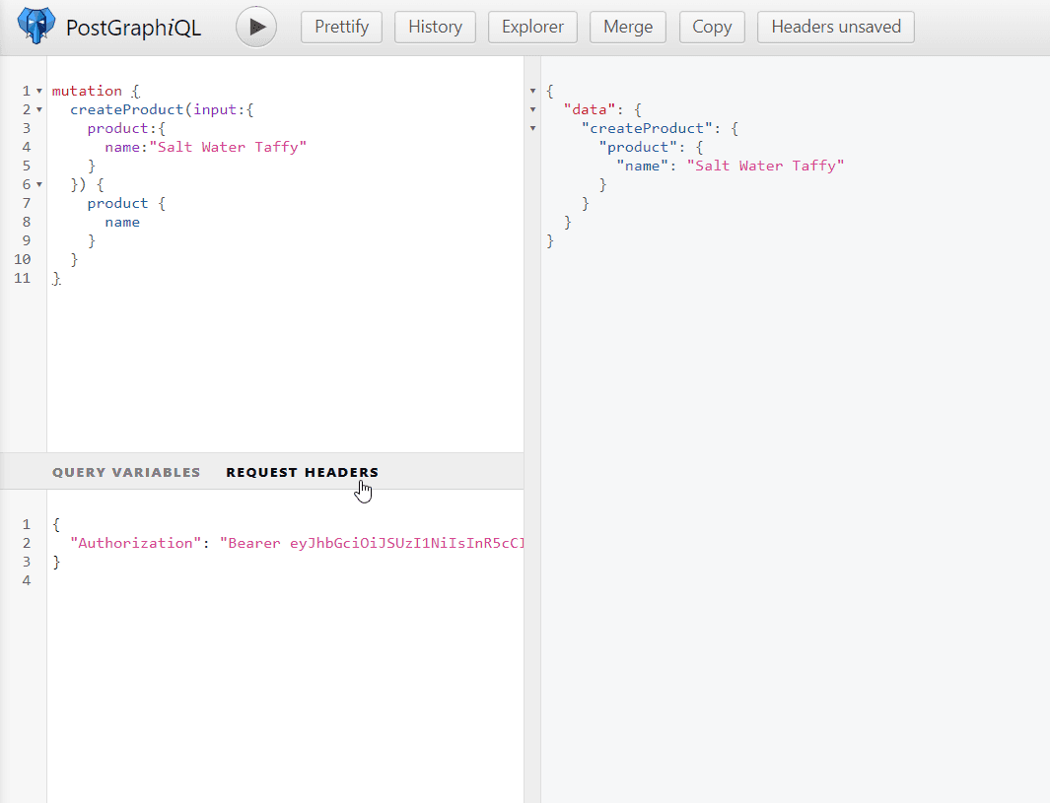Collapse the createProduct fold arrow on line 2
This screenshot has width=1050, height=803.
38,109
